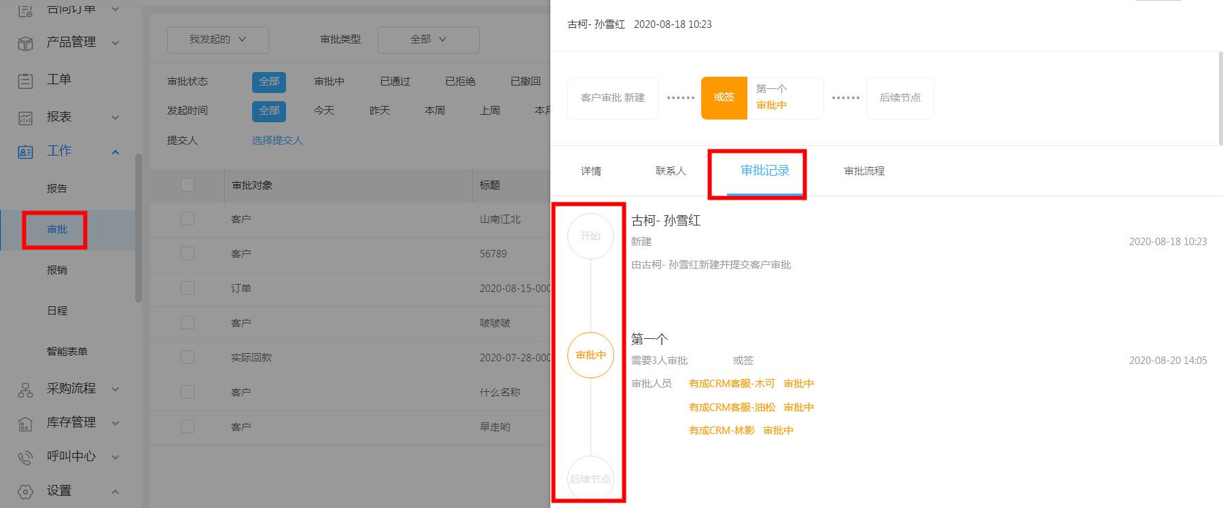The height and width of the screenshot is (508, 1223).
Task: Filter 发起时间 by 上周
Action: click(490, 111)
